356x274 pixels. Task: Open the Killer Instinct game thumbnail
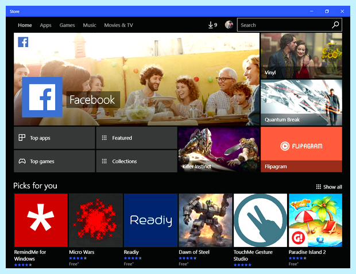219,149
